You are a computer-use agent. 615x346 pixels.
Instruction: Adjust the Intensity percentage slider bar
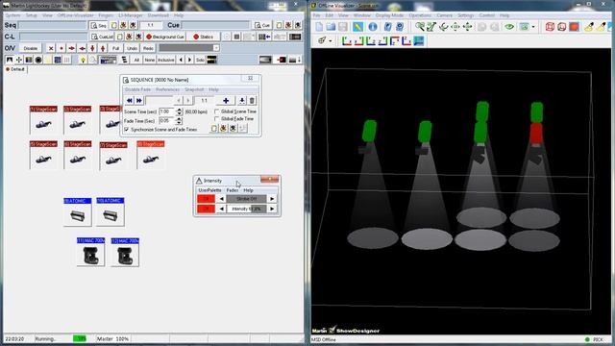(x=246, y=209)
